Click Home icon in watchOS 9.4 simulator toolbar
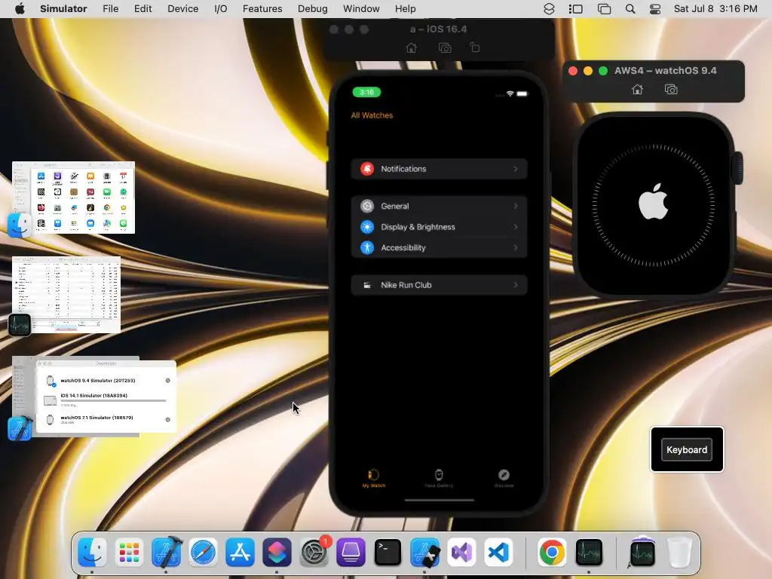 637,89
